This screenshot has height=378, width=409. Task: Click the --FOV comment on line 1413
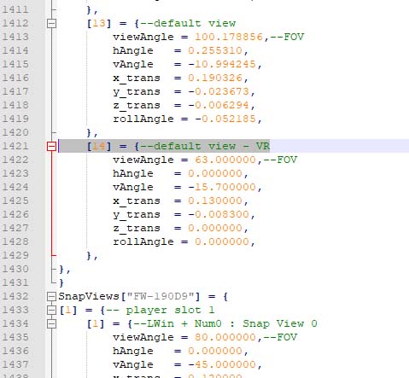tap(287, 37)
